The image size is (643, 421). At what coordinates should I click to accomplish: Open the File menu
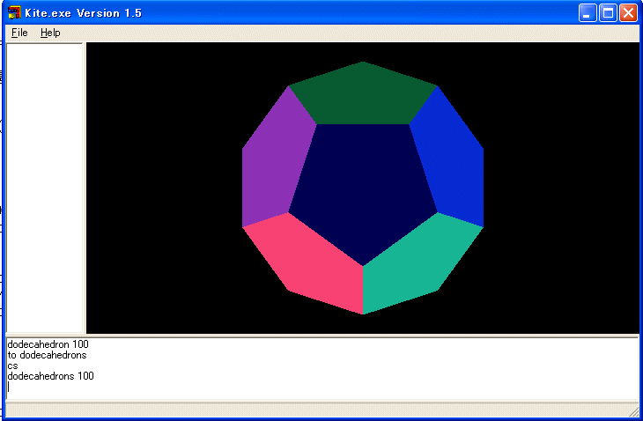pyautogui.click(x=19, y=33)
